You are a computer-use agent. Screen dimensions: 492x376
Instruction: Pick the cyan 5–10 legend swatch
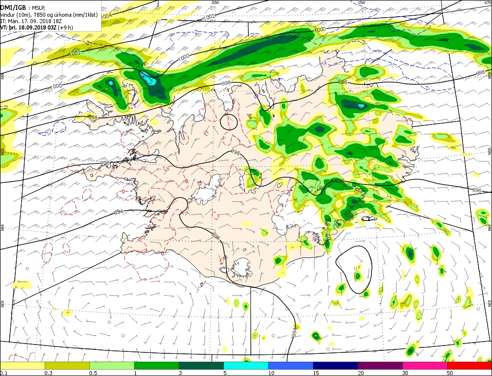tap(246, 366)
